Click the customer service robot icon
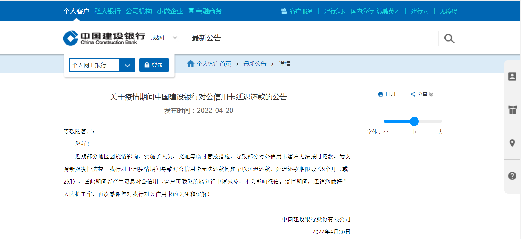The image size is (521, 239). (284, 11)
